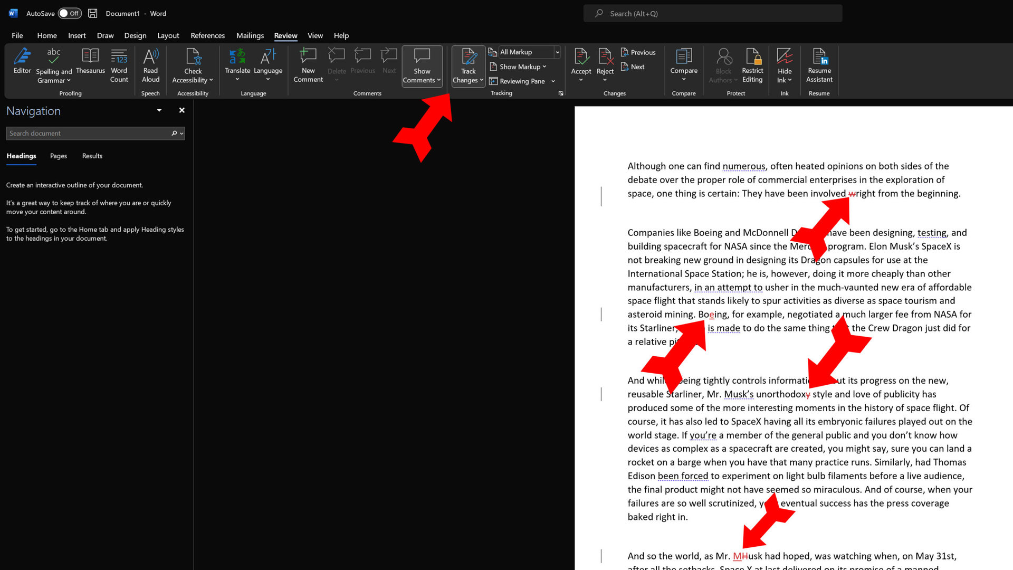Open the Pages tab in Navigation
The height and width of the screenshot is (570, 1013).
point(58,156)
